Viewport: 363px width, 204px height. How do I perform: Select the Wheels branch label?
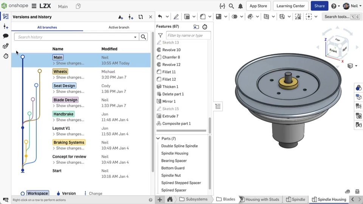tap(60, 71)
